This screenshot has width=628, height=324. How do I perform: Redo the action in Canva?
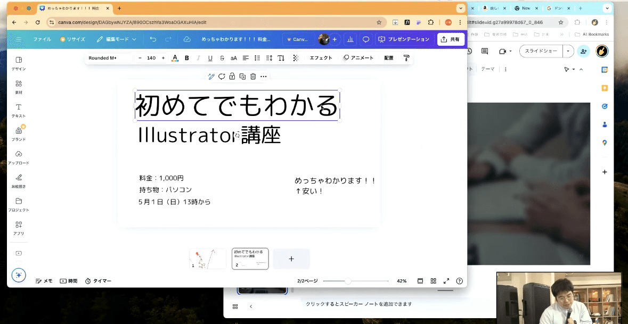[x=168, y=39]
